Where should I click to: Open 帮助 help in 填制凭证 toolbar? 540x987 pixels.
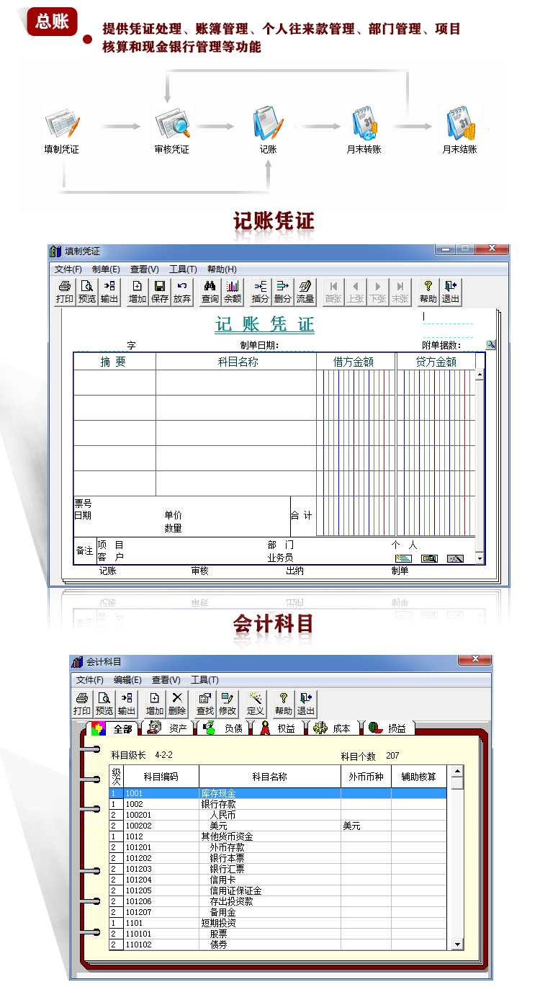[x=428, y=292]
